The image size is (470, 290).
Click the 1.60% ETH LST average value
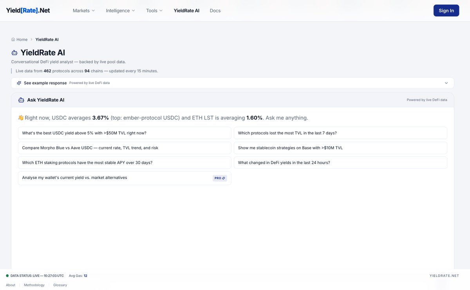[254, 118]
